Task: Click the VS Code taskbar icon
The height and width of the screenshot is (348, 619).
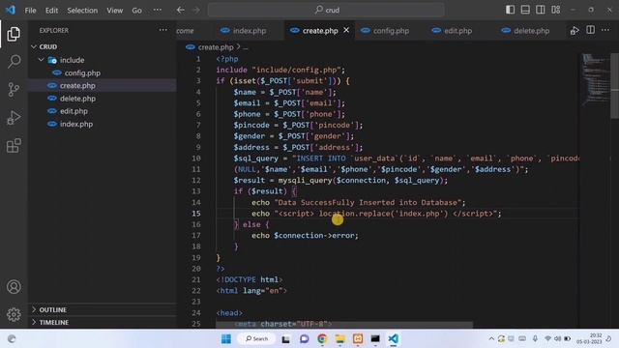Action: (394, 339)
